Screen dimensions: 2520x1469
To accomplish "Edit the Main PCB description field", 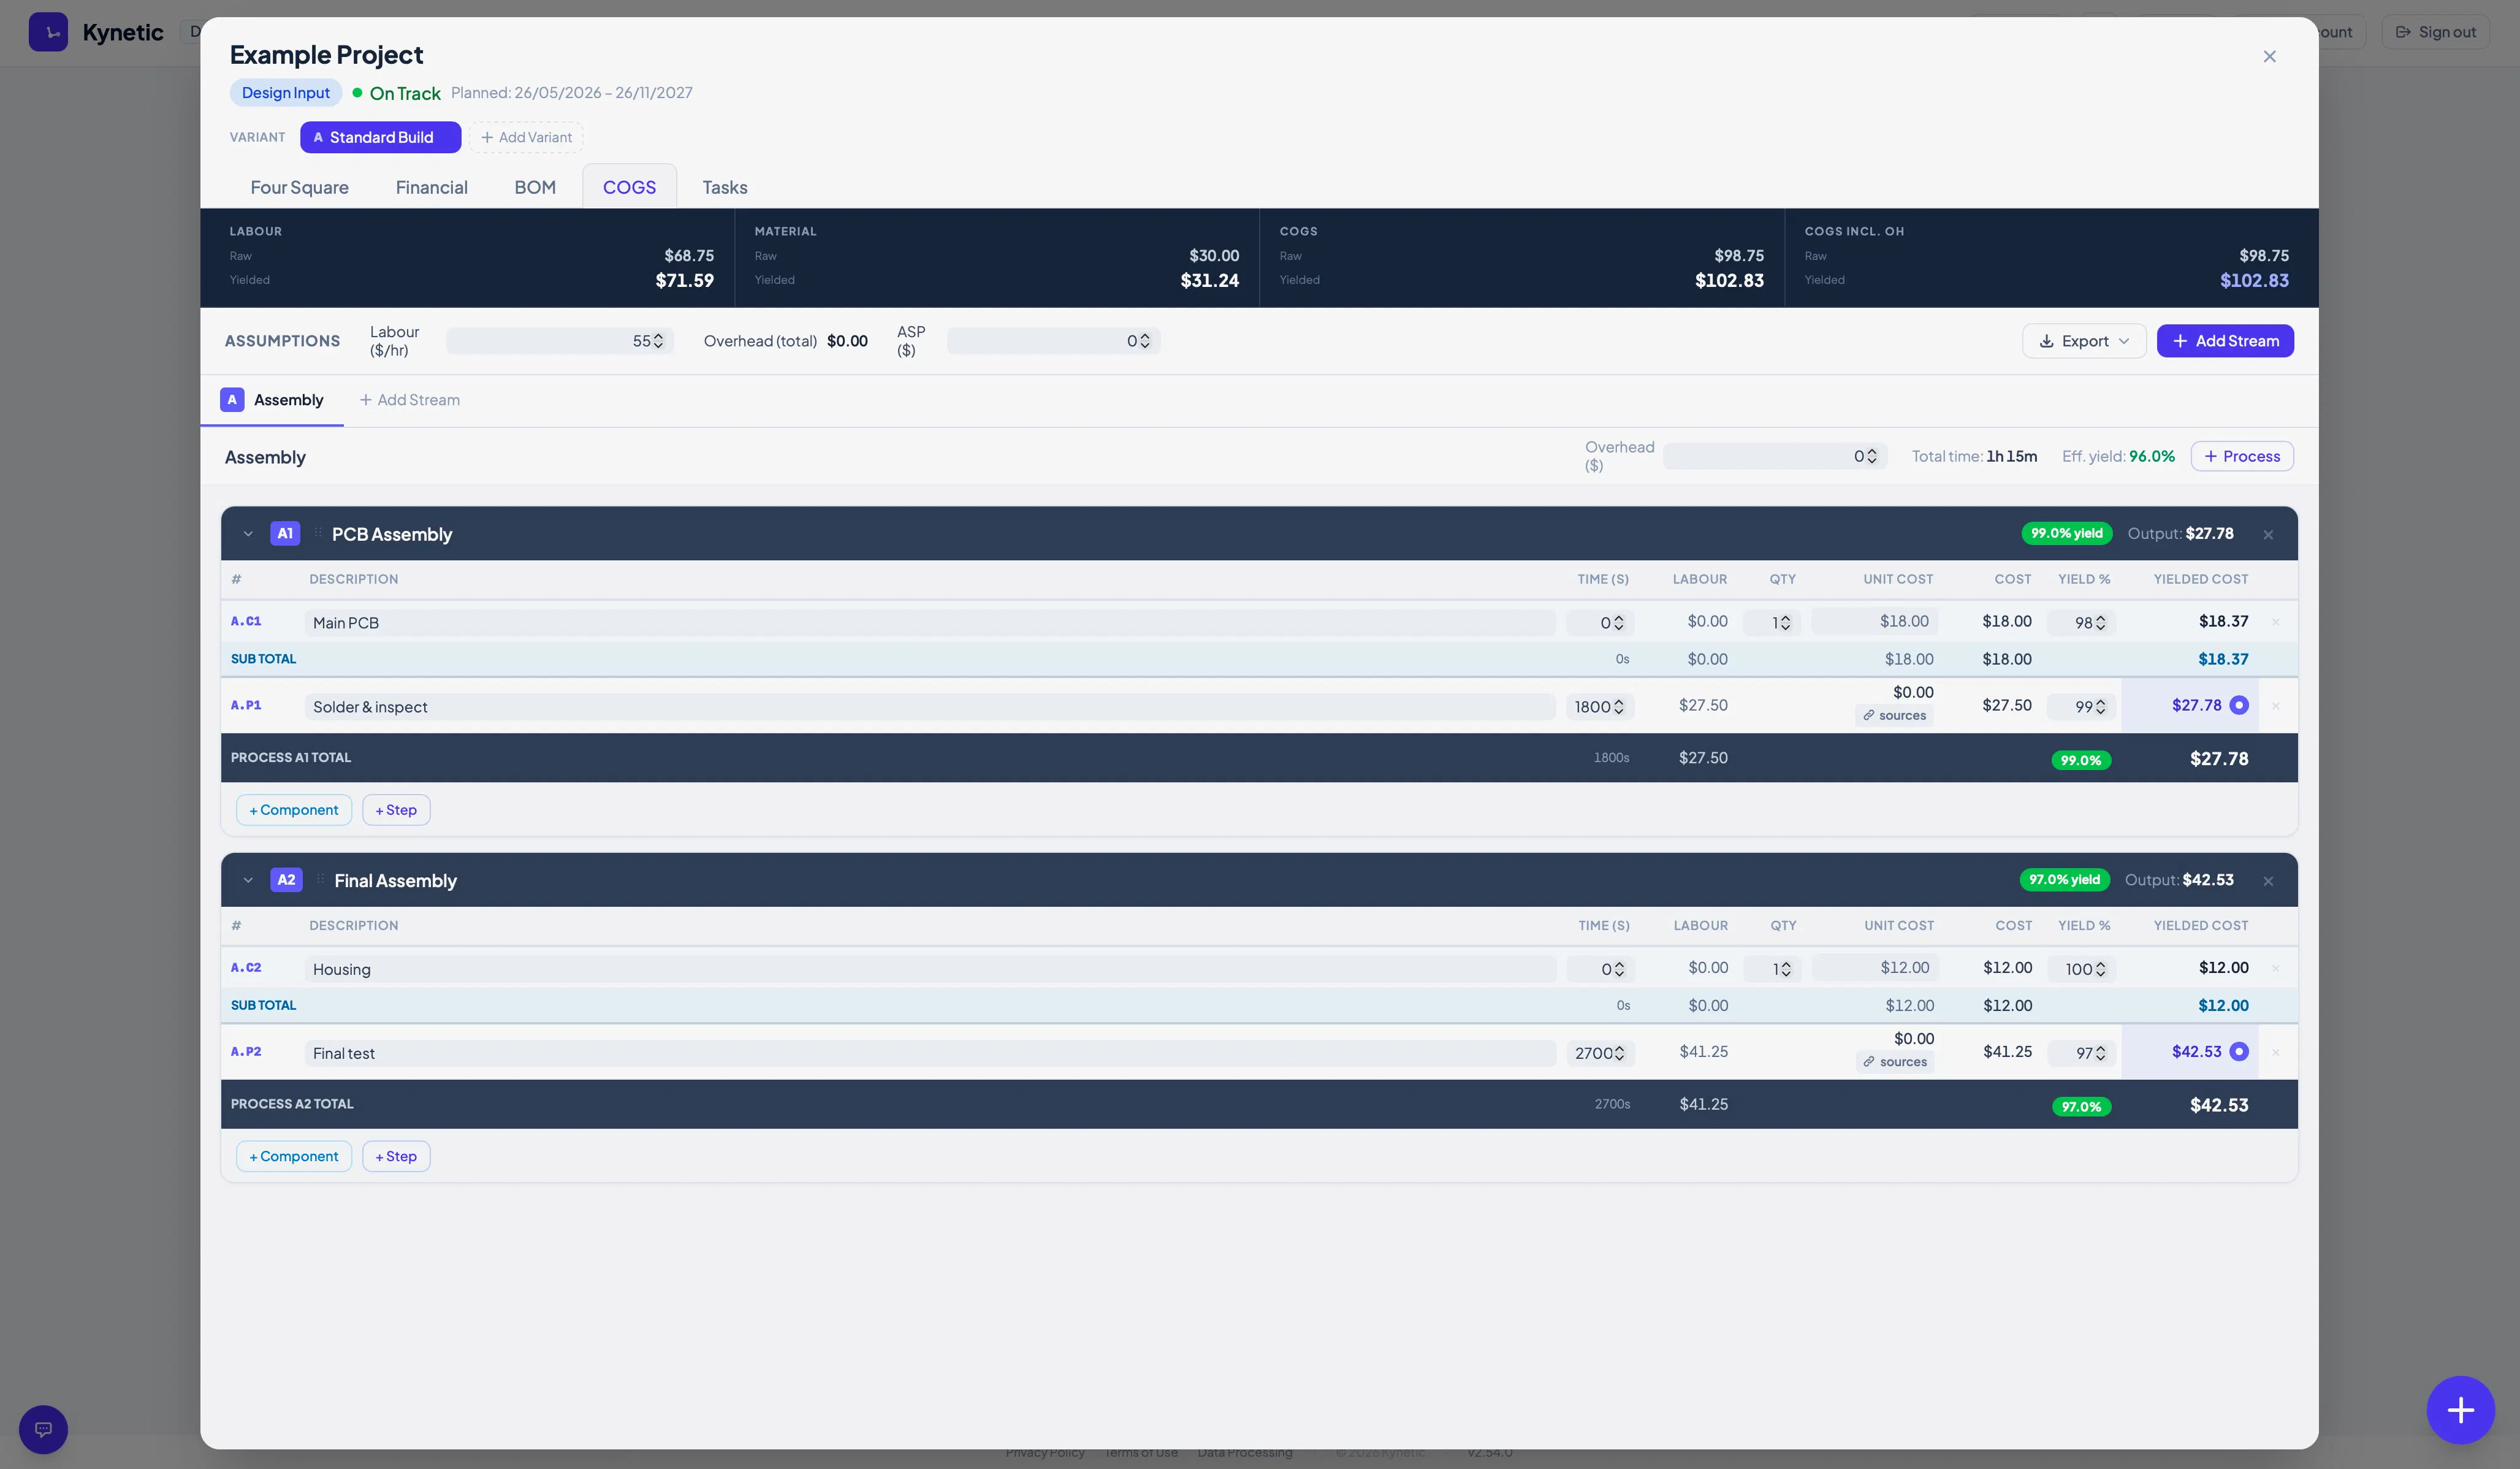I will [x=930, y=623].
